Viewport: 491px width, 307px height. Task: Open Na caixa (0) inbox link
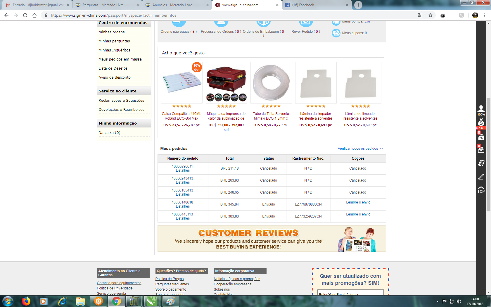[x=110, y=132]
